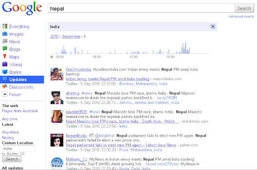Image resolution: width=257 pixels, height=170 pixels.
Task: Click the @brkglobal mention link
Action: 104,136
